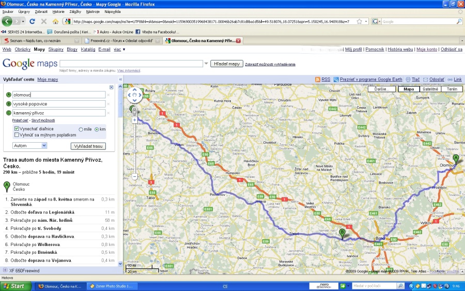Pan the map down with arrow control
465x291 pixels.
135,101
